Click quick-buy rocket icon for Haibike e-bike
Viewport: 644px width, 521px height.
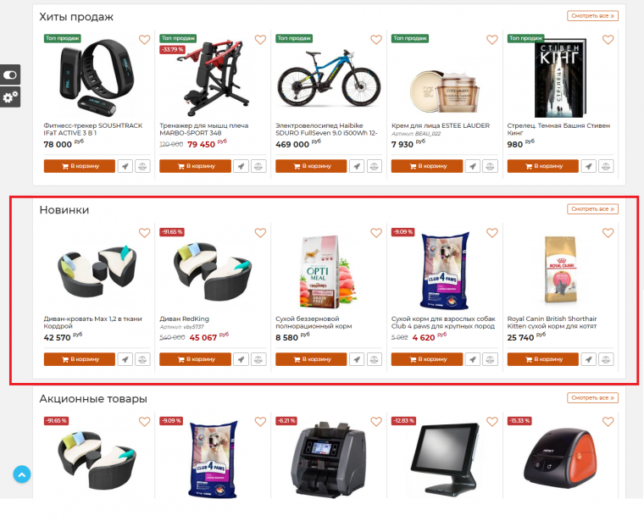[357, 166]
